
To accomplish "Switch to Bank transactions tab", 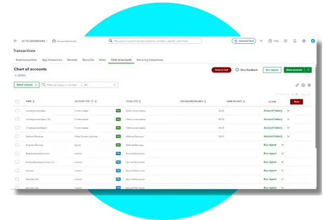I will click(26, 60).
